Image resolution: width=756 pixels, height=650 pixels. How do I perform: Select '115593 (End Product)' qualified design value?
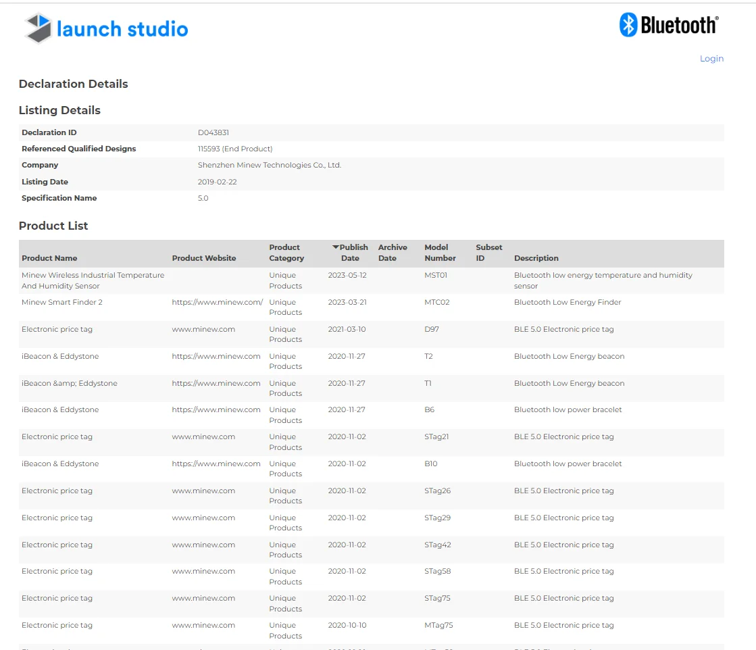[x=235, y=149]
